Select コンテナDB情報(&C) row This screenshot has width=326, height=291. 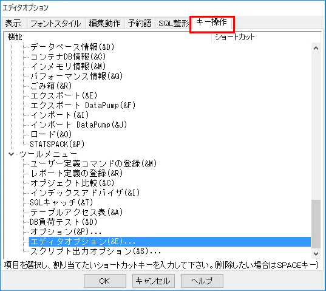[68, 56]
